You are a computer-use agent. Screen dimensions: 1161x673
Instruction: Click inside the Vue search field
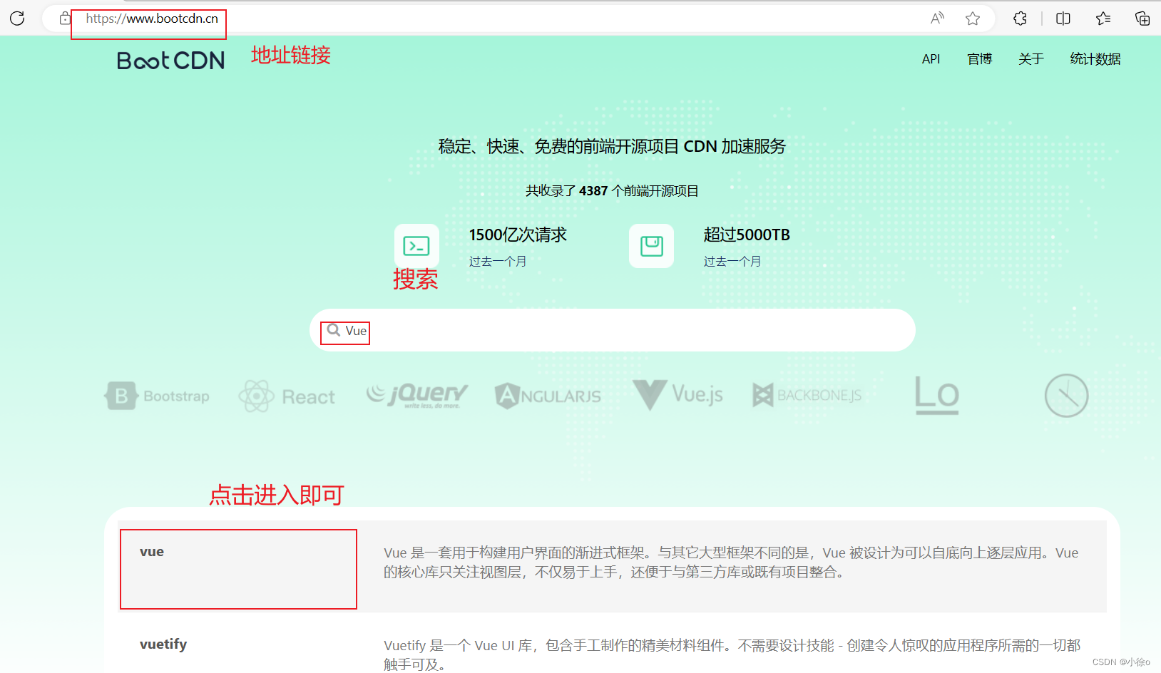[613, 330]
